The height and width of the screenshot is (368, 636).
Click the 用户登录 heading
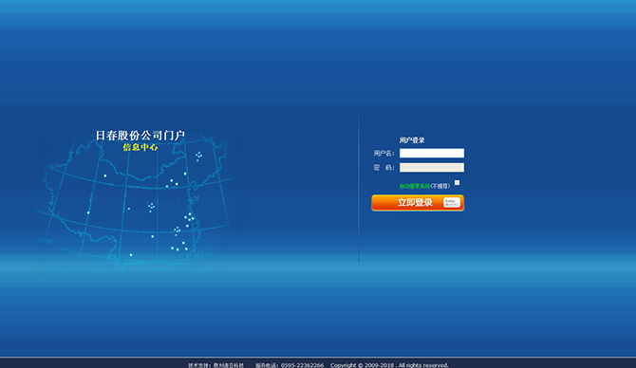pyautogui.click(x=412, y=140)
